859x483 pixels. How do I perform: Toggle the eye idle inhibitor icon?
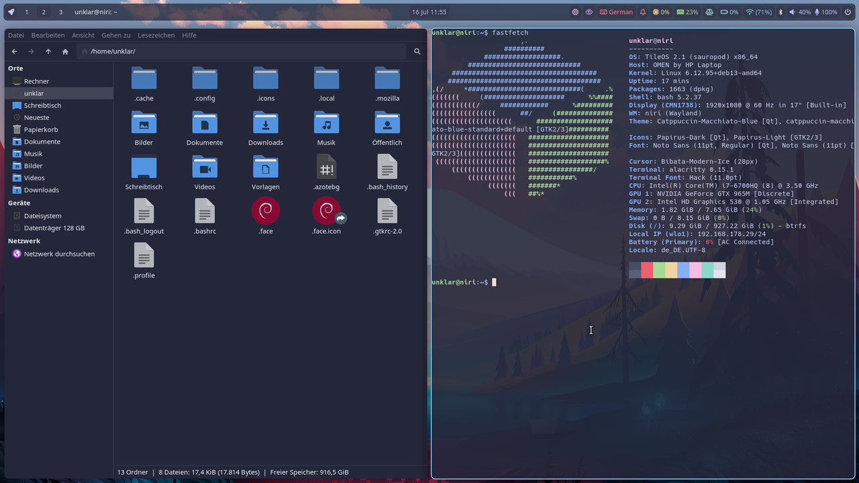coord(589,12)
